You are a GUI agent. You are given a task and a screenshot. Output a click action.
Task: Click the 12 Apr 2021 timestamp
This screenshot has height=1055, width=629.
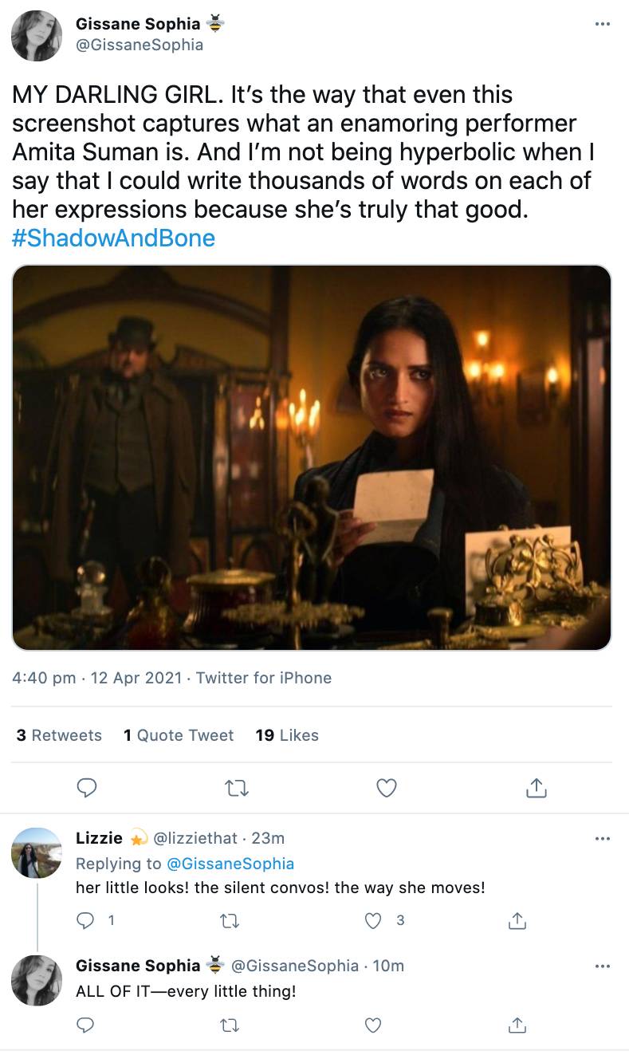click(x=136, y=678)
